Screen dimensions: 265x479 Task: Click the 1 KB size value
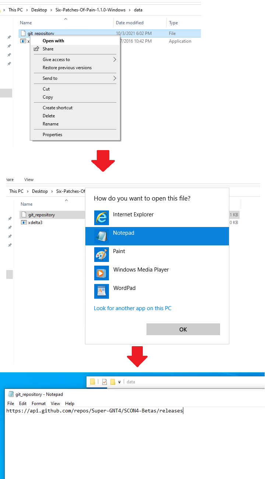[234, 215]
